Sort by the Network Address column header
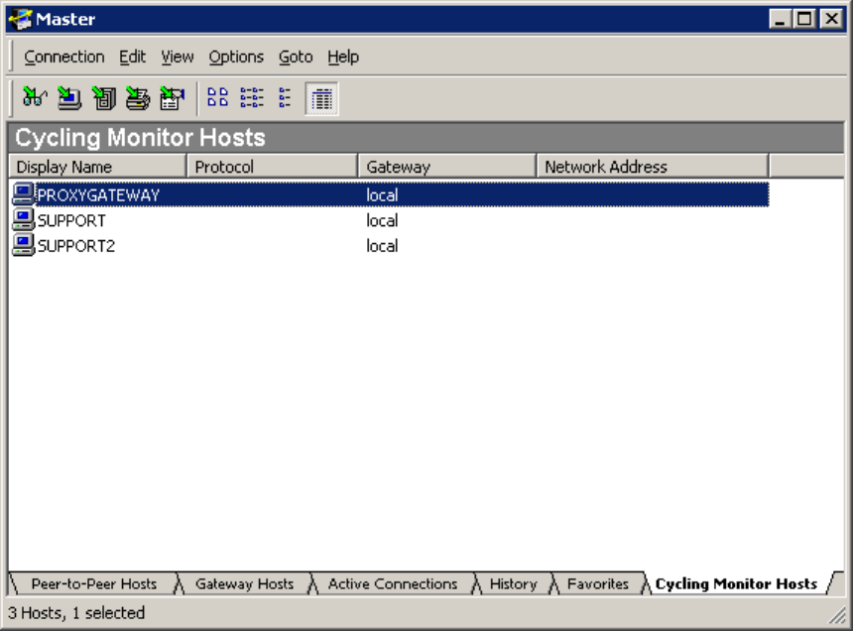This screenshot has width=853, height=631. (653, 167)
